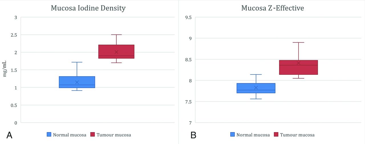Click the mean X marker in the red Z-Effective box
This screenshot has height=144, width=365.
[x=299, y=63]
